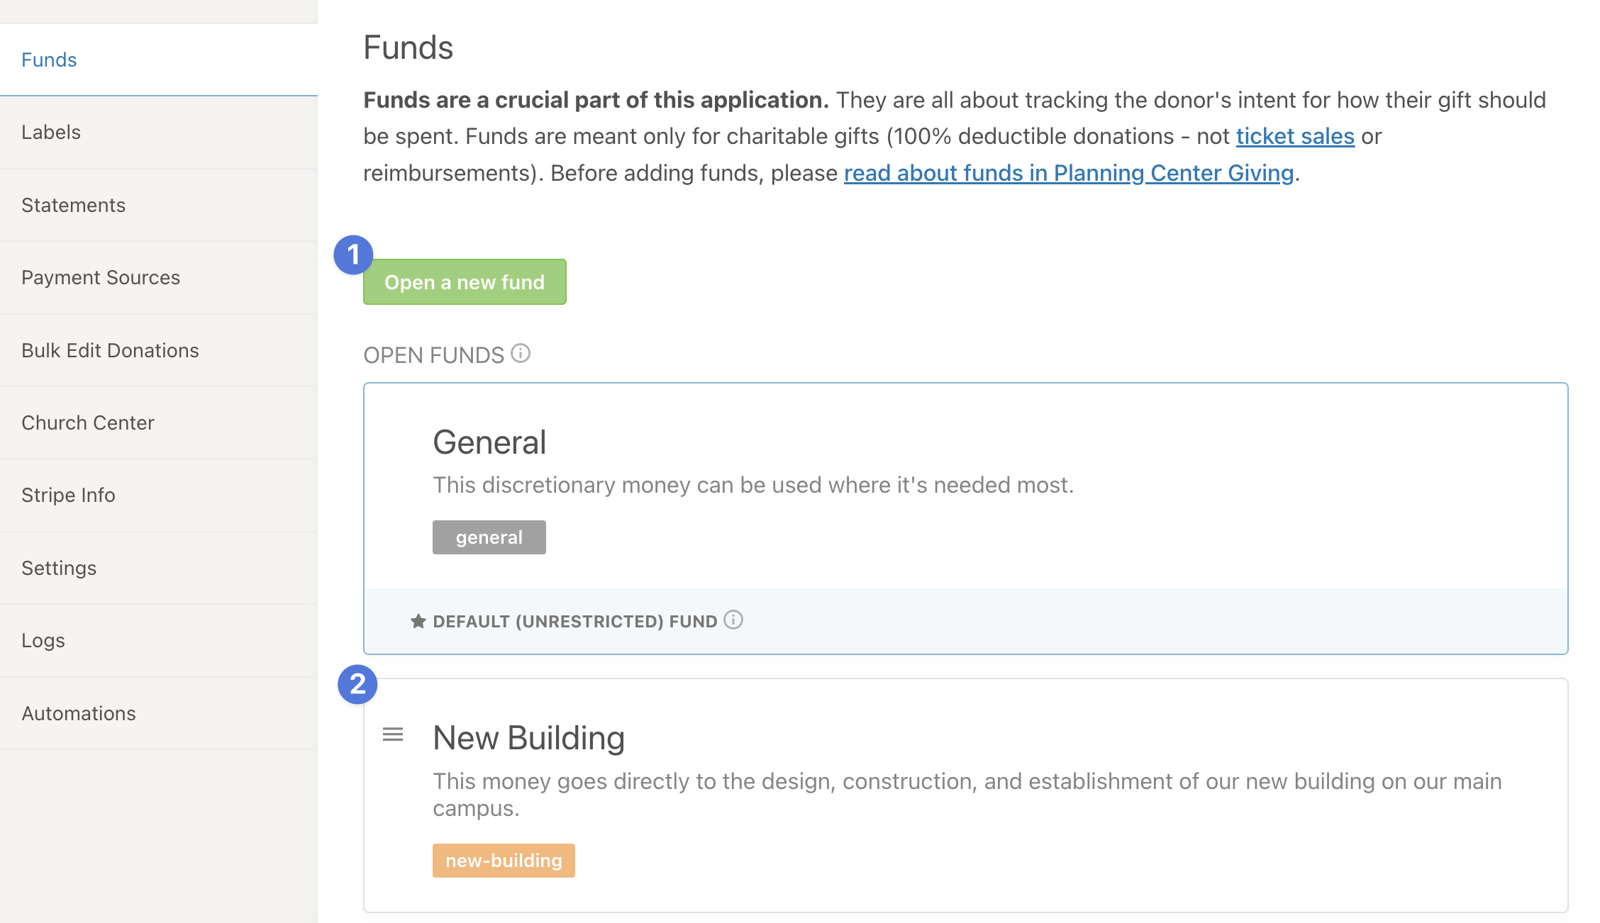
Task: Open Statements in the sidebar
Action: tap(158, 205)
